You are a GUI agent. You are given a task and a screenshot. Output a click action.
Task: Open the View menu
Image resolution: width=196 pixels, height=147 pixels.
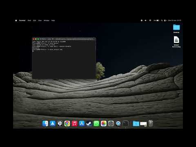[40, 20]
